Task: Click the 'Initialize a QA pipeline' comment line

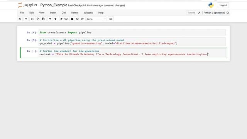Action: [x=82, y=40]
